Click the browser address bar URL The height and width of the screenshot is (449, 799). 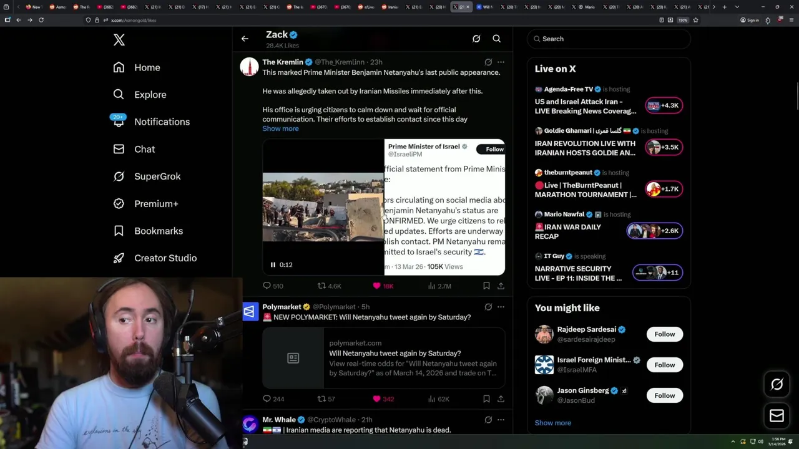point(134,20)
